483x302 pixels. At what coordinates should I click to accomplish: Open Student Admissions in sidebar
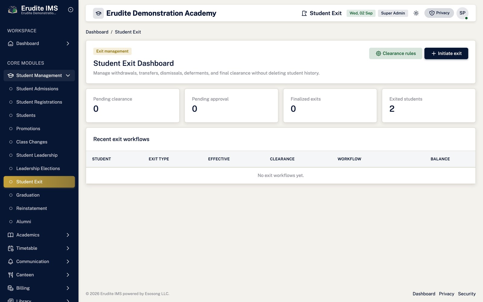[39, 89]
